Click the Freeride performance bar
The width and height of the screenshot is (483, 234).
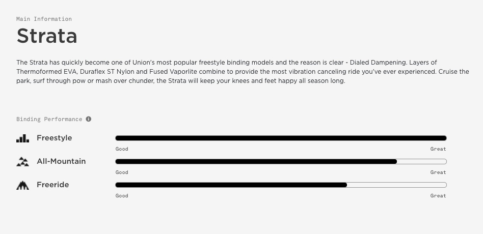coord(281,185)
